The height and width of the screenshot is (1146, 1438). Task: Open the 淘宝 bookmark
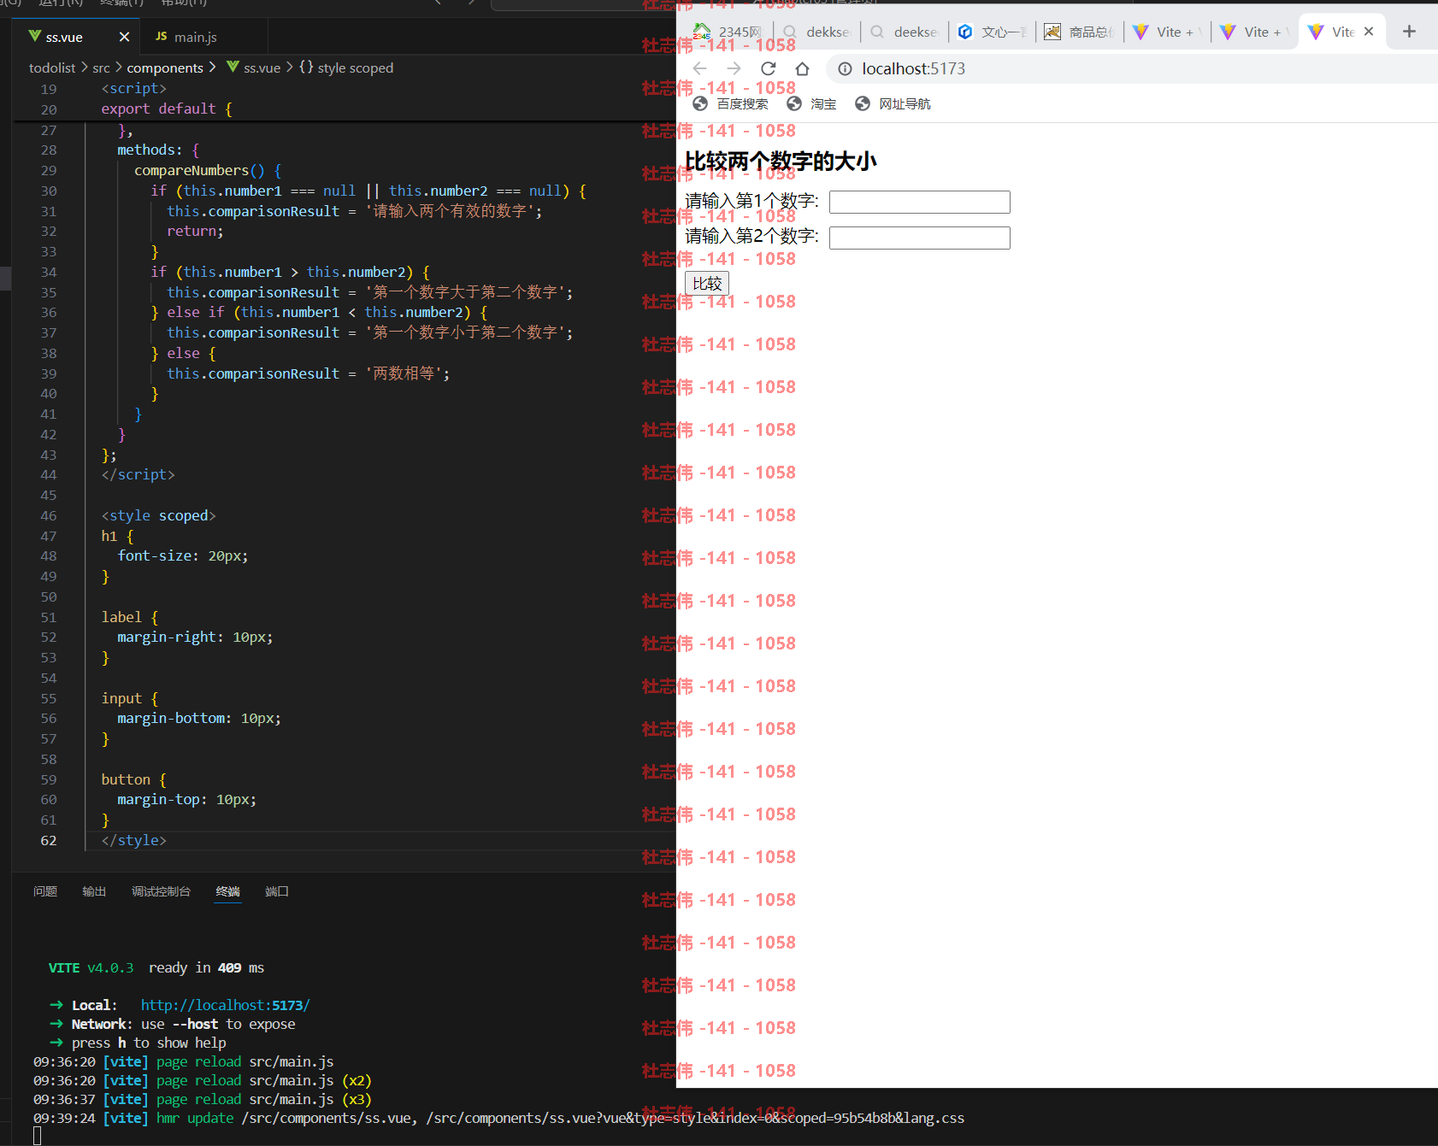click(x=812, y=103)
